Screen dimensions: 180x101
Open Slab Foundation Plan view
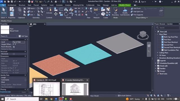(x=171, y=50)
